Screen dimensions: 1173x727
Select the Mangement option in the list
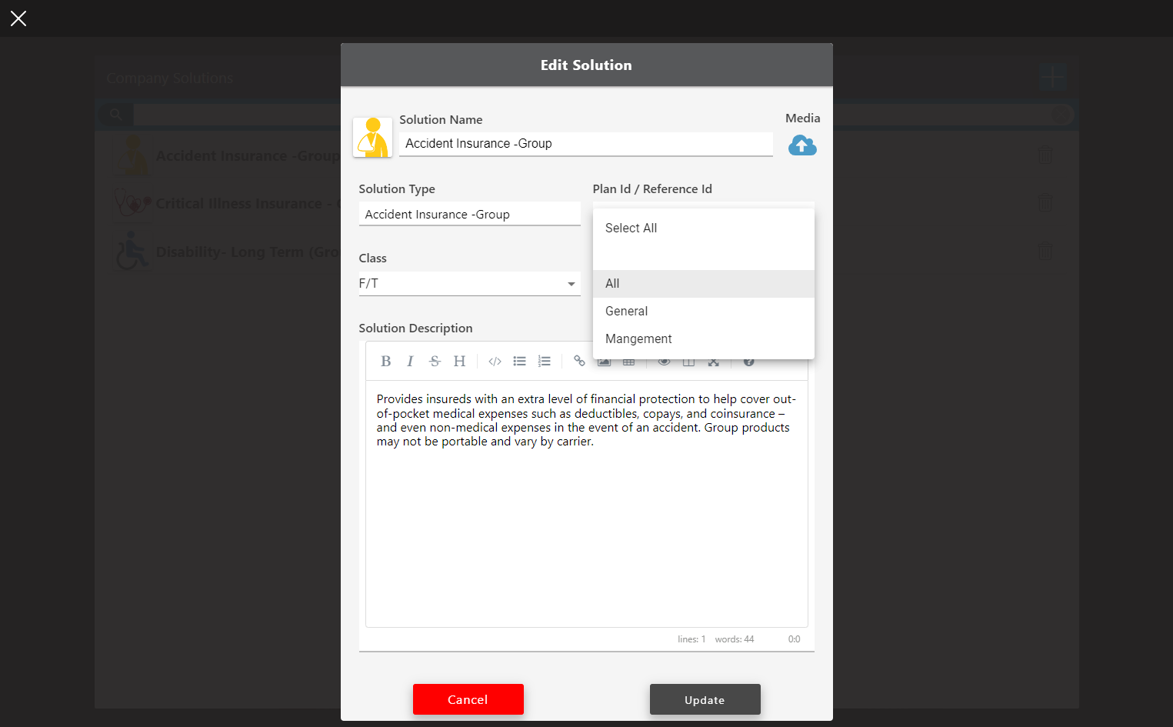click(x=704, y=338)
